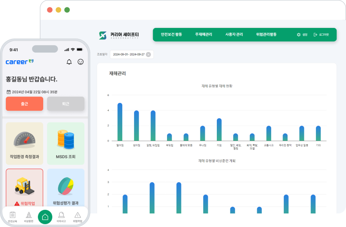The height and width of the screenshot is (227, 346).
Task: Open the 무재해관리 menu
Action: 204,35
